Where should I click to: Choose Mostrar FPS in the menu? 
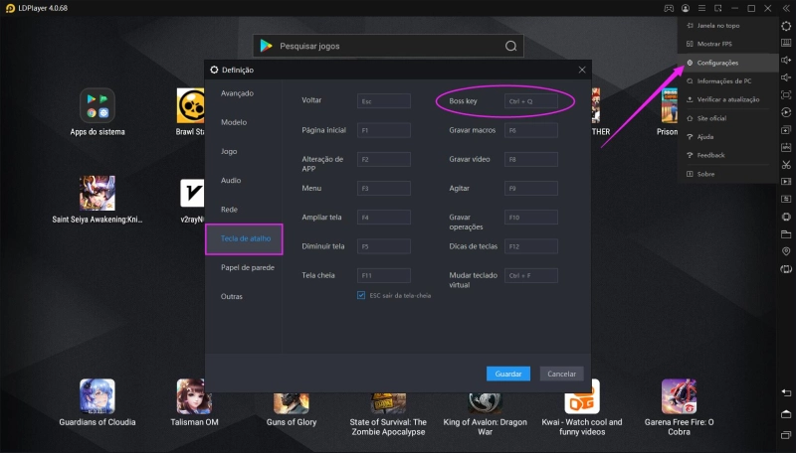tap(714, 44)
